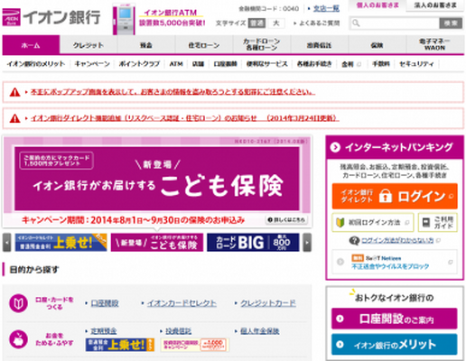
Task: Open the 保険 tab
Action: click(377, 45)
